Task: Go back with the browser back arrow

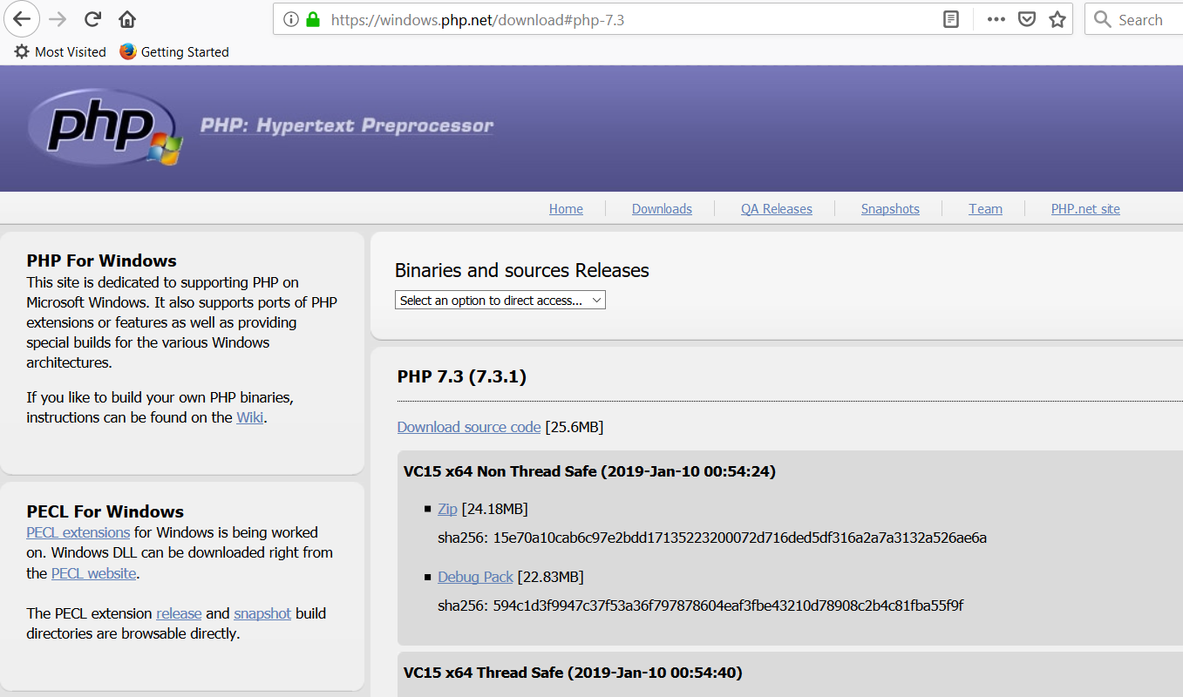Action: click(22, 18)
